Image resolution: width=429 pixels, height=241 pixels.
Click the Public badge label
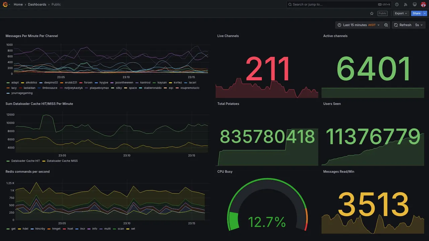[x=382, y=13]
